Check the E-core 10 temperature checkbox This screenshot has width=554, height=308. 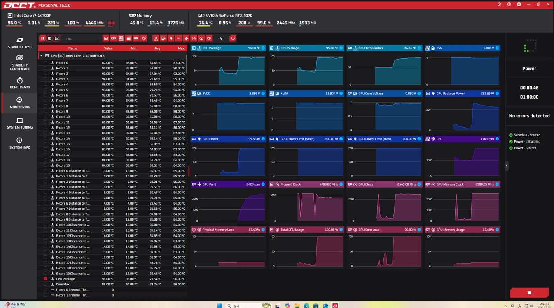pyautogui.click(x=45, y=117)
